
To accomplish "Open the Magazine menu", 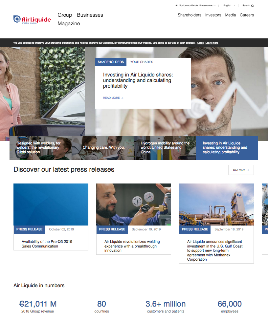I will click(x=69, y=24).
